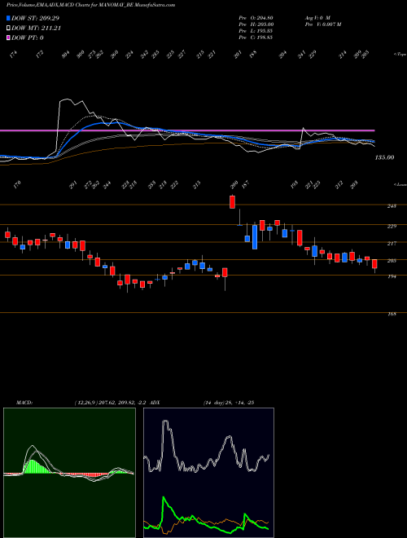Click the ADX indicator chart panel
This screenshot has width=407, height=538.
coord(208,473)
